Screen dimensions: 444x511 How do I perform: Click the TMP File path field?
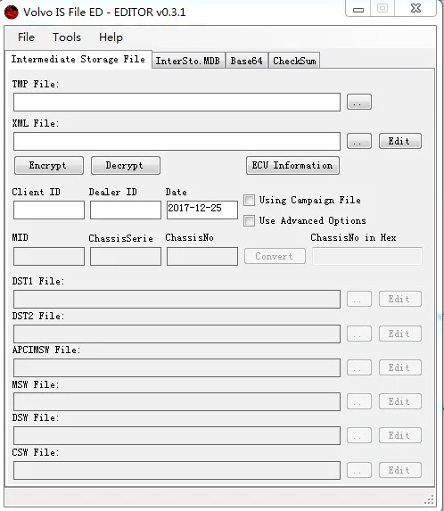point(177,102)
